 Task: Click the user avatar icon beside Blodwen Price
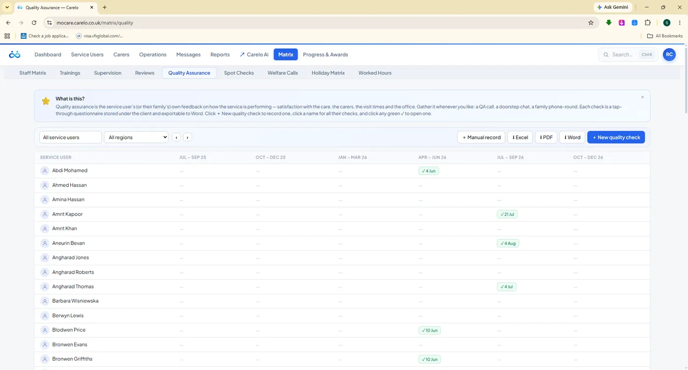tap(45, 330)
